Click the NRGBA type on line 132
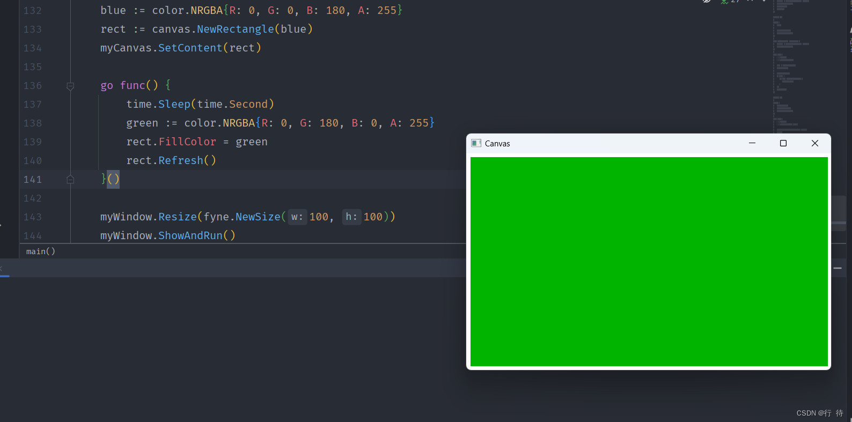 [207, 10]
